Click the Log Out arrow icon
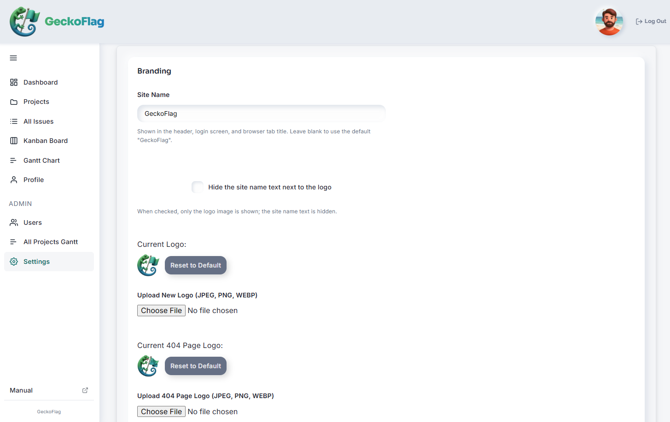This screenshot has width=670, height=422. 639,22
